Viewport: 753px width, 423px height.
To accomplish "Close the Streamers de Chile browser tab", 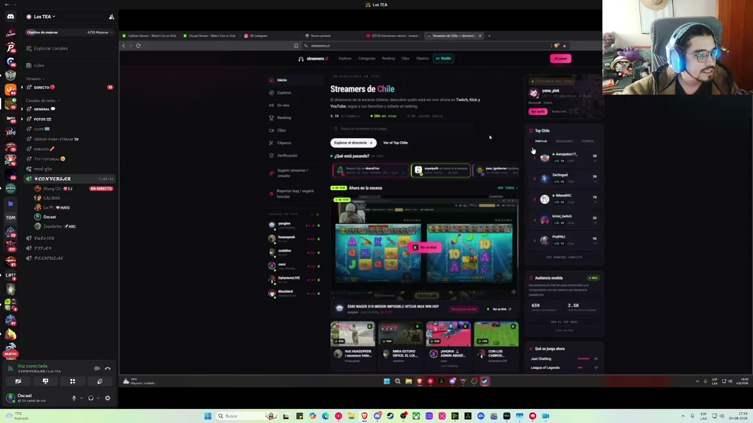I will [x=480, y=36].
